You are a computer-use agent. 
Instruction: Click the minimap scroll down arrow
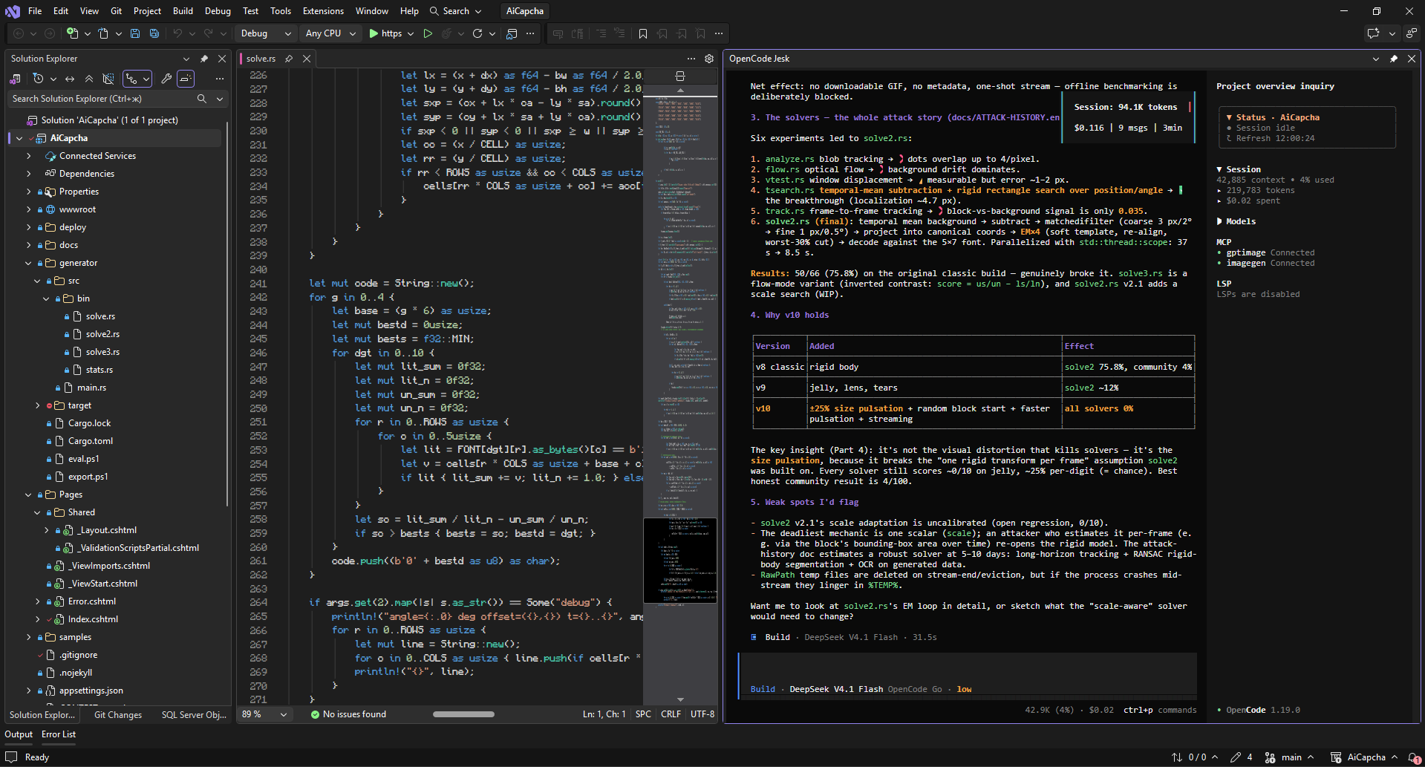pos(680,699)
